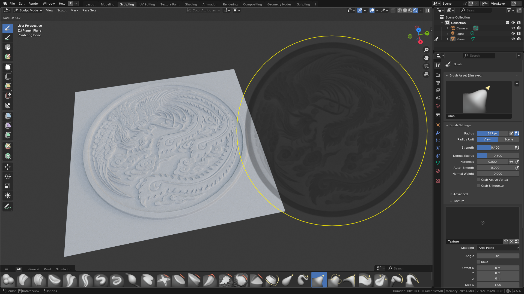
Task: Select the Box Mask tool
Action: point(8,67)
